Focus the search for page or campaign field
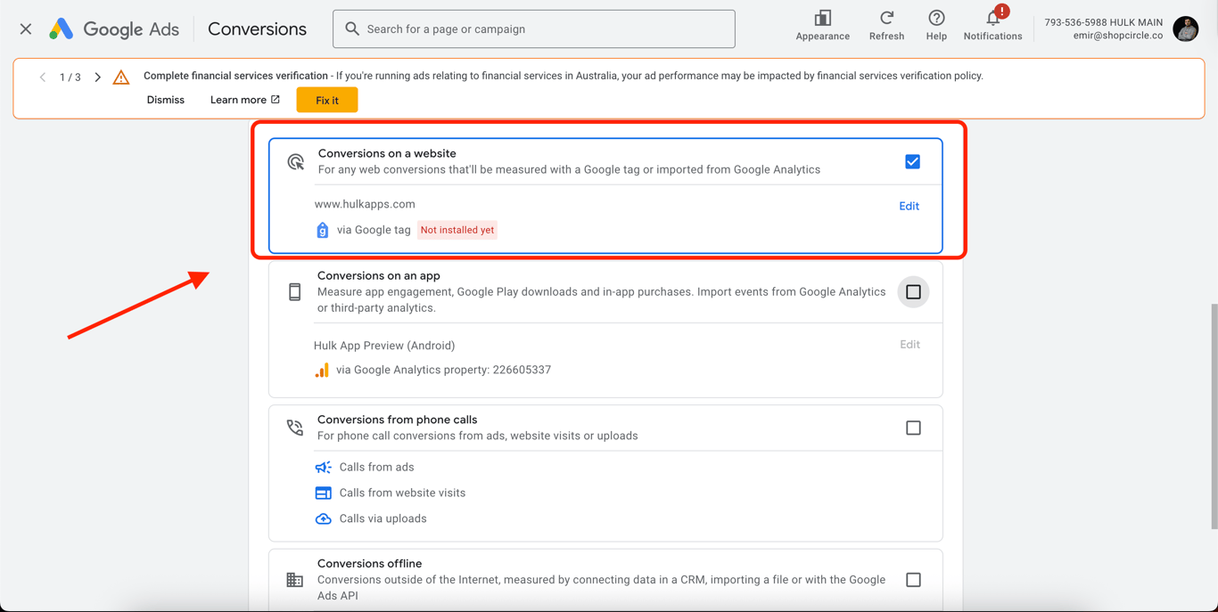Viewport: 1218px width, 612px height. [544, 29]
